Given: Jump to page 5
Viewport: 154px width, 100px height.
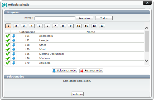Looking at the screenshot, I should point(40,26).
